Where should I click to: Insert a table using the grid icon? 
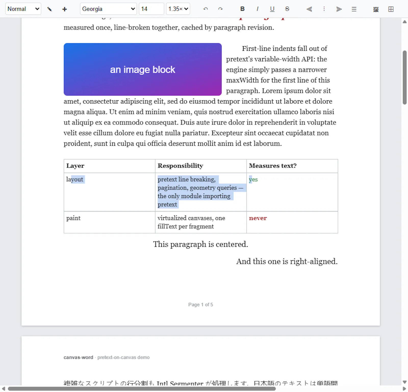391,9
